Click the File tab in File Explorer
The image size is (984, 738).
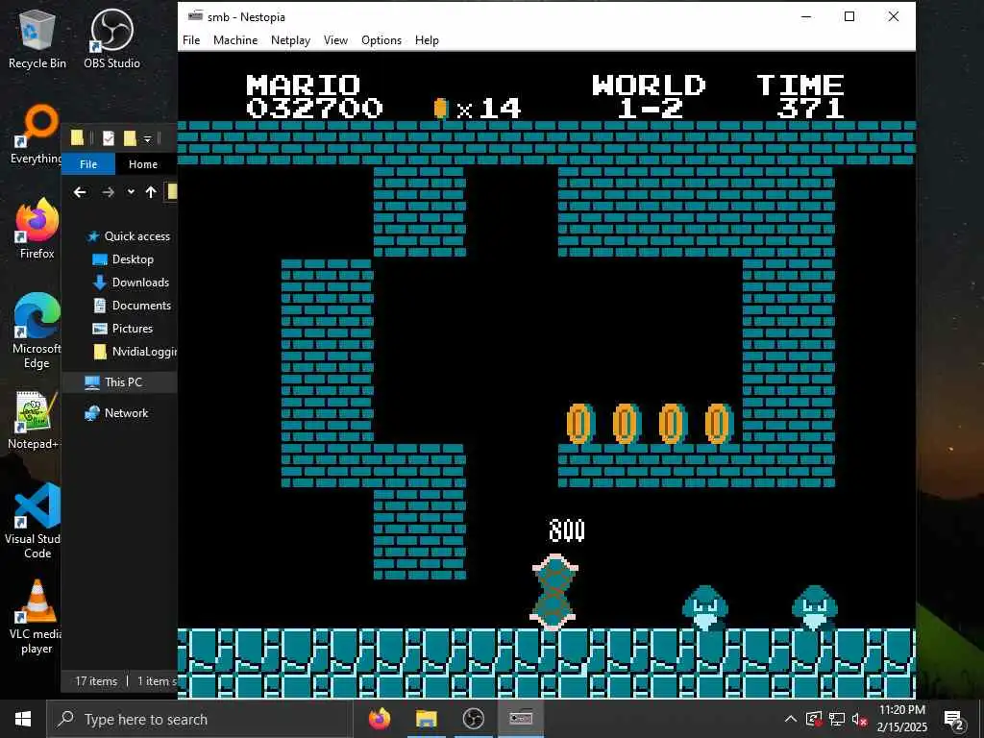click(88, 164)
